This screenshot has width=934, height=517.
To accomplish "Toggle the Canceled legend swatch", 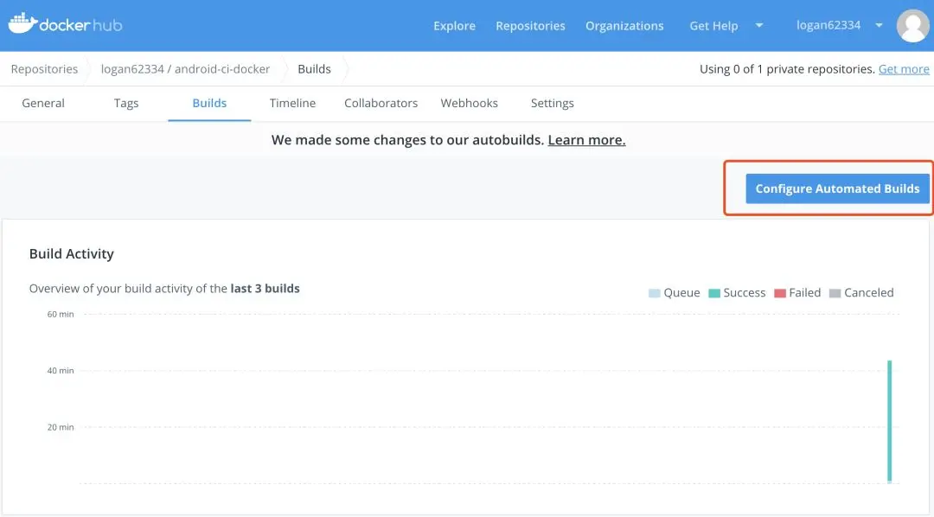I will [x=835, y=293].
